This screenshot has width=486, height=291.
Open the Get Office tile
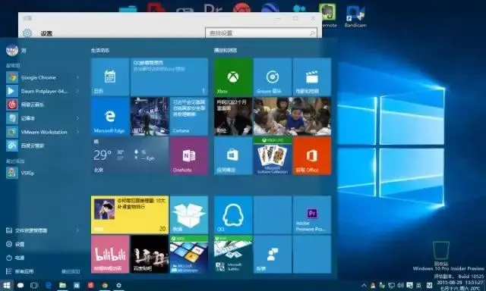(x=312, y=156)
